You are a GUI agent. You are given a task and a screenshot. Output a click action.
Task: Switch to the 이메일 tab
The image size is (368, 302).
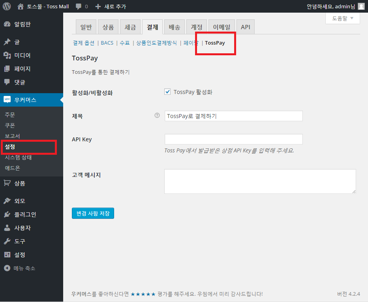point(222,27)
